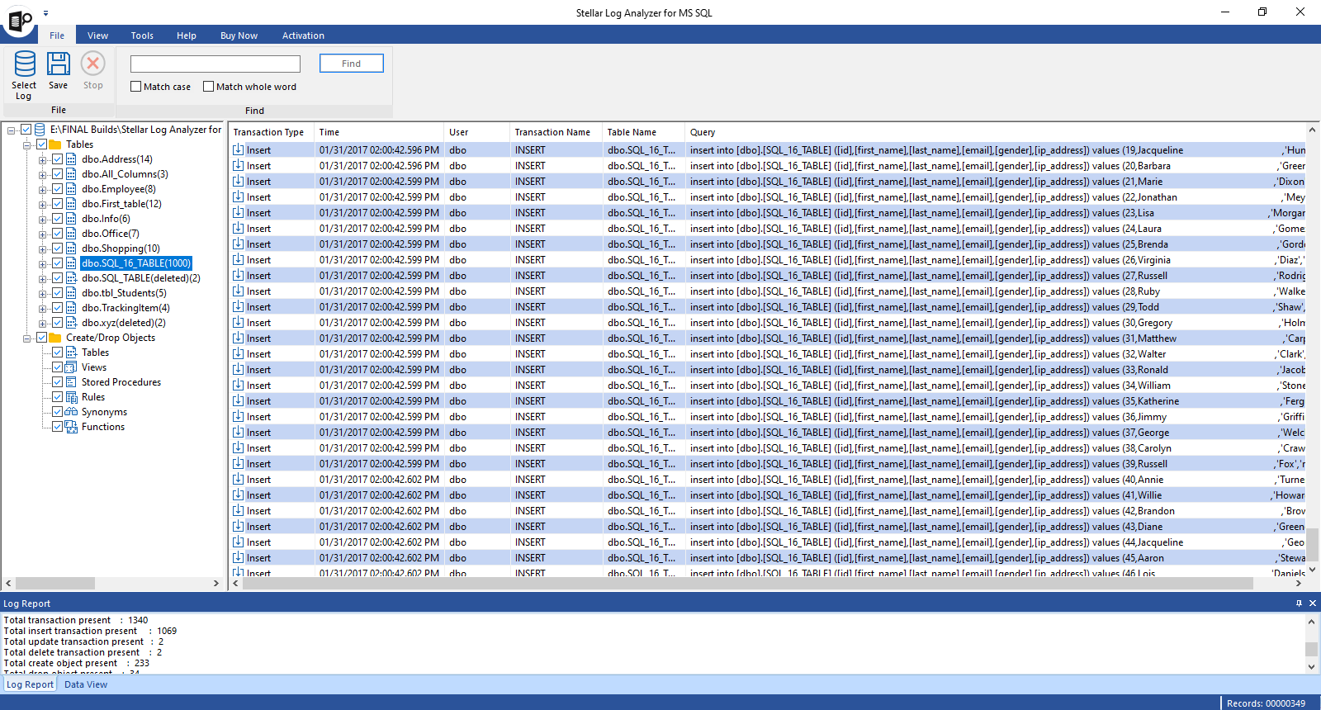Click the Stored Procedures icon
The image size is (1321, 710).
[72, 382]
